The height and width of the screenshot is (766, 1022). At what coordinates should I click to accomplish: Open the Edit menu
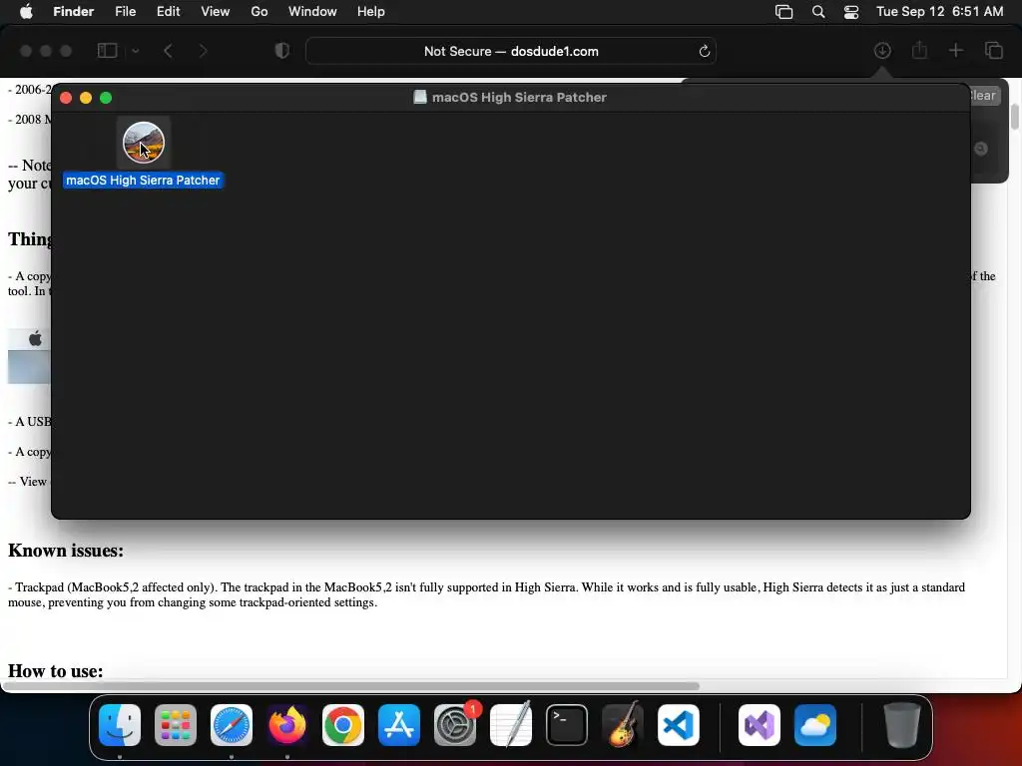168,12
